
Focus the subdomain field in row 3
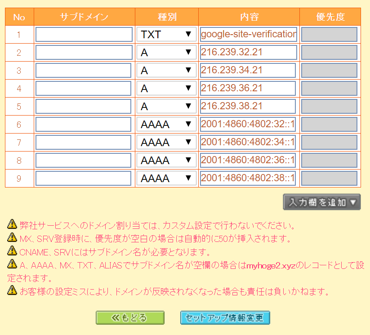[84, 71]
